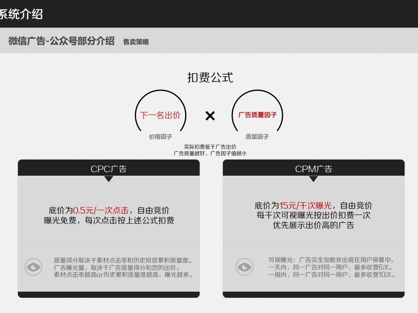Click the down triangle under CPM广告
This screenshot has height=313, width=418.
pos(313,179)
